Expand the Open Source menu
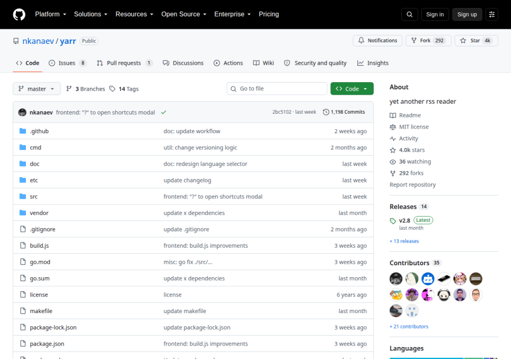Image resolution: width=511 pixels, height=359 pixels. tap(184, 14)
